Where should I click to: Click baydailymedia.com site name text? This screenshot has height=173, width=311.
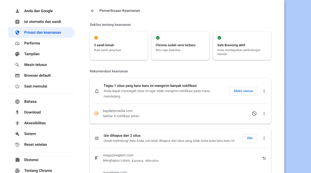pos(118,111)
